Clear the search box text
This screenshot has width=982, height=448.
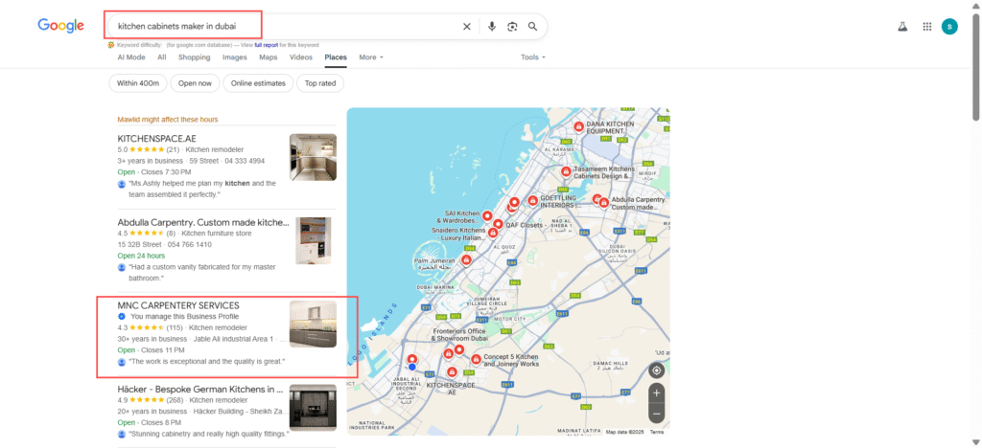[x=467, y=27]
